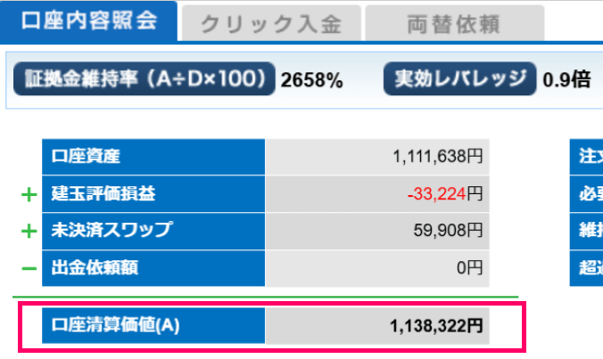Click the 実効レバレッジ label
The height and width of the screenshot is (359, 603).
click(460, 79)
